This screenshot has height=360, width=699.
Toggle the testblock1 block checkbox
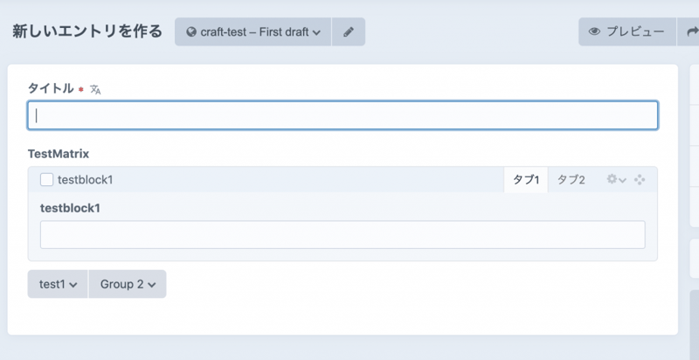tap(47, 180)
